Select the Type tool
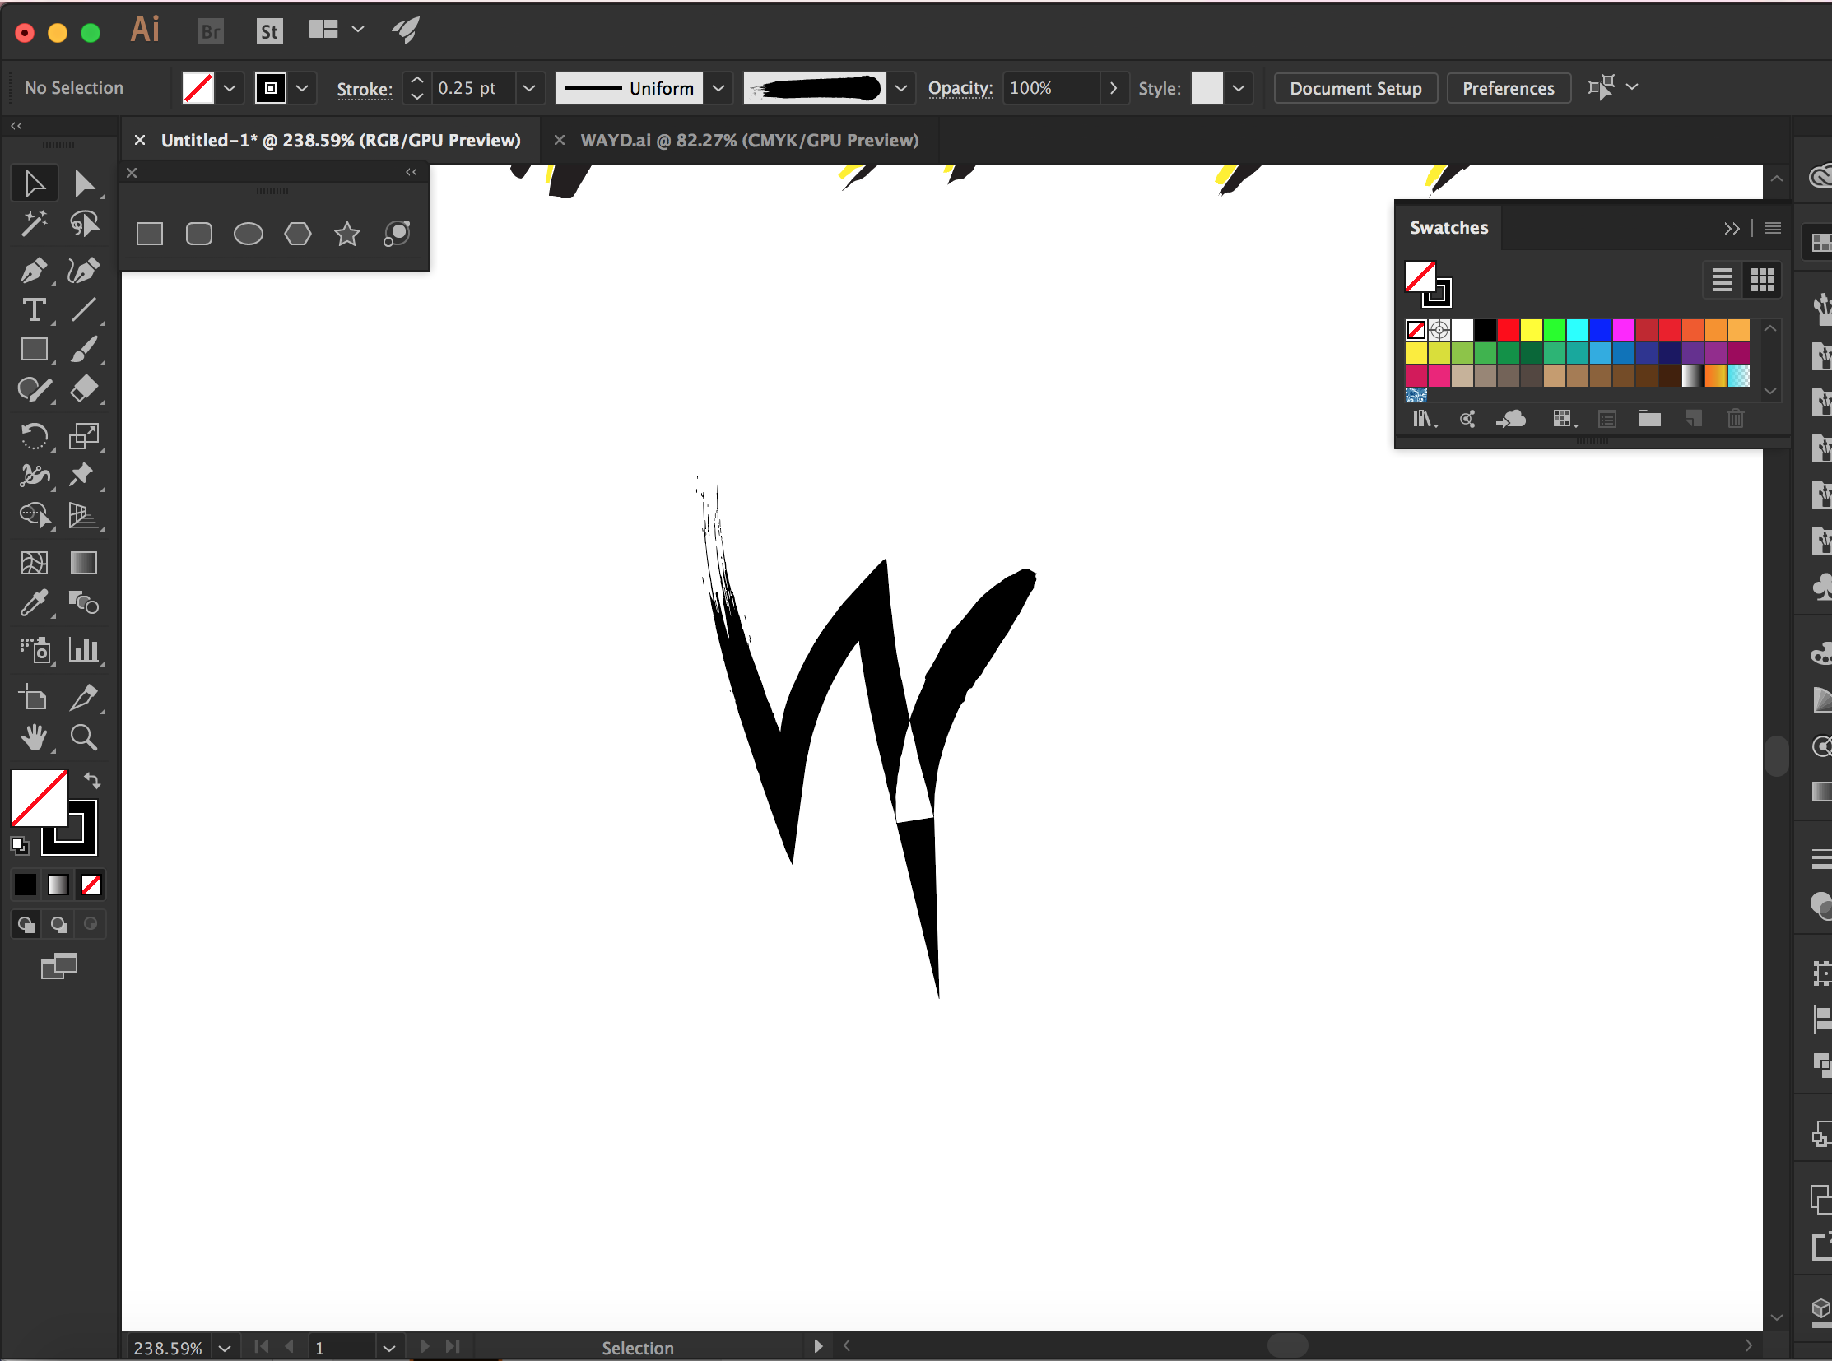This screenshot has width=1832, height=1361. click(x=33, y=310)
